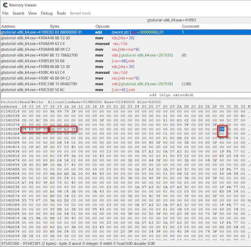The image size is (251, 247).
Task: Select the add dword ptr [rbx+00000088],01 instruction row
Action: 126,32
